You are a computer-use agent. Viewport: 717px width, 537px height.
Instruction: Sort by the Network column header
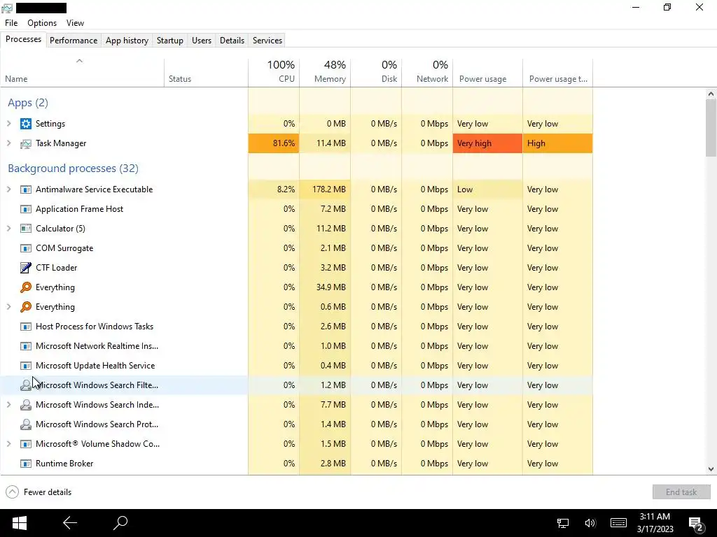click(x=428, y=72)
